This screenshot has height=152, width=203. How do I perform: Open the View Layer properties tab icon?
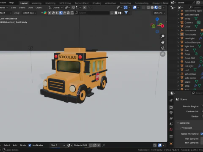171,118
